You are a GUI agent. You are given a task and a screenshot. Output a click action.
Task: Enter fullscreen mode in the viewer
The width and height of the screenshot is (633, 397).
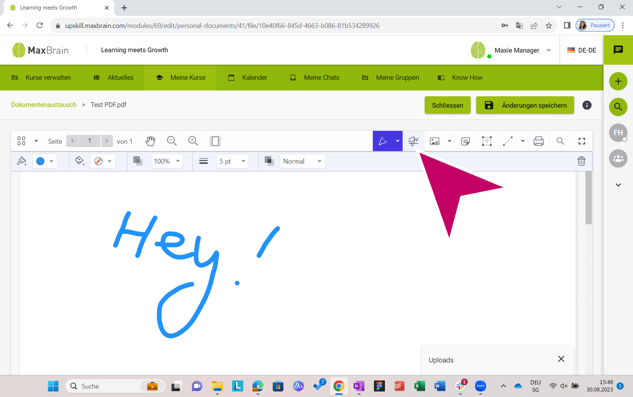(x=581, y=141)
